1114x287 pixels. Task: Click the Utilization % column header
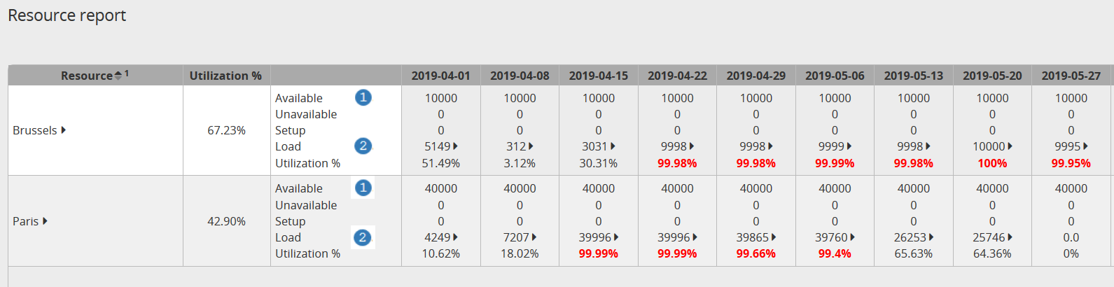(225, 76)
